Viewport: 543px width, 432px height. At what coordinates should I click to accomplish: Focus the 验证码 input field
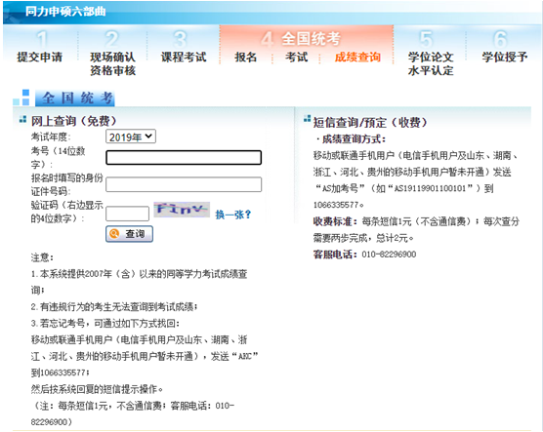click(127, 214)
